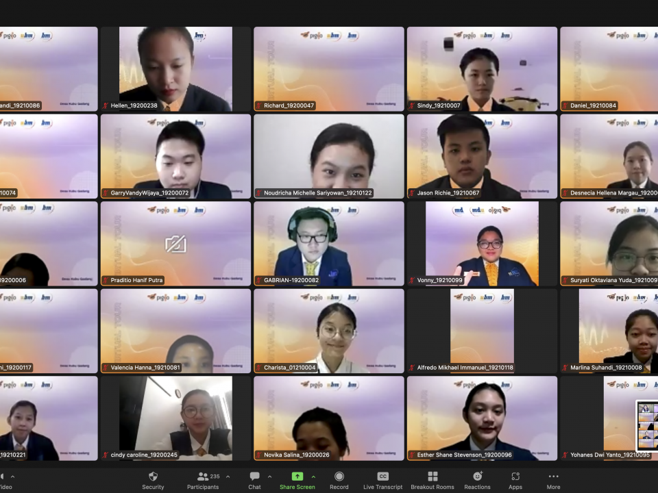Click camera-off icon in Praditio Hanif Putra tile
The image size is (658, 493).
click(x=176, y=244)
